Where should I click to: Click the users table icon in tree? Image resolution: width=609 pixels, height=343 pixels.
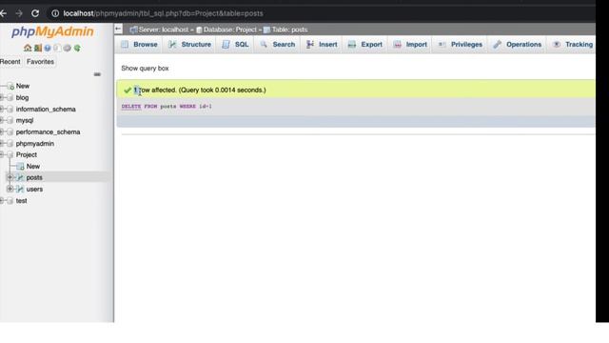click(x=20, y=189)
